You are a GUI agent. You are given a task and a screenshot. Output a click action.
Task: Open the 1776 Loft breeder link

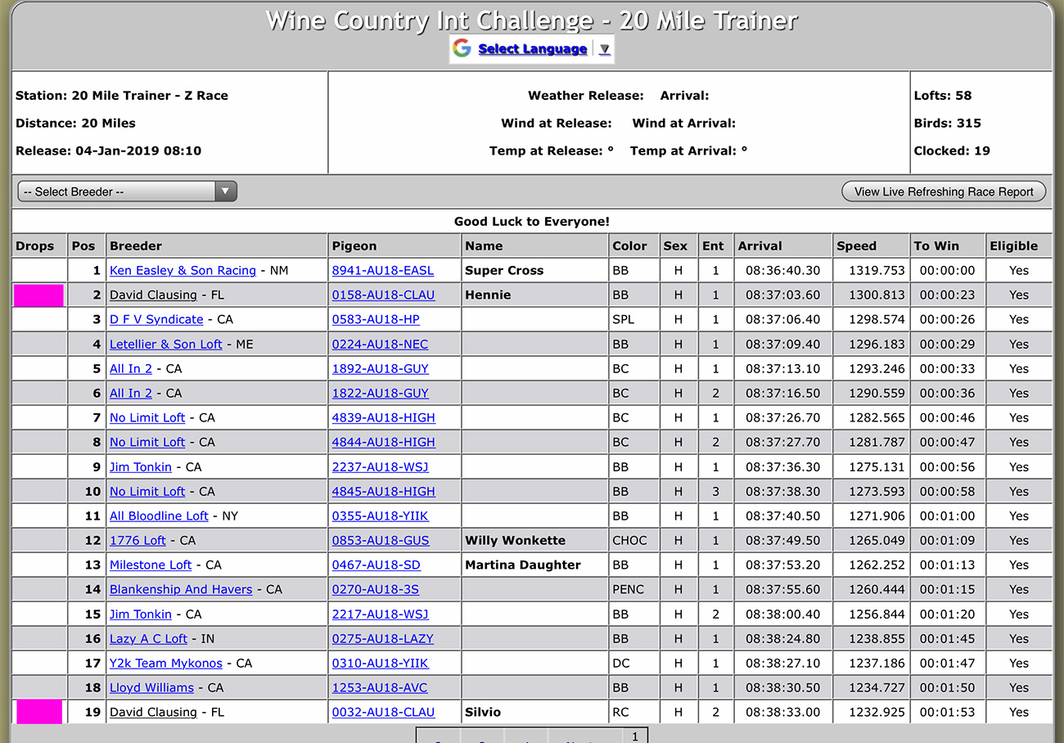(138, 541)
